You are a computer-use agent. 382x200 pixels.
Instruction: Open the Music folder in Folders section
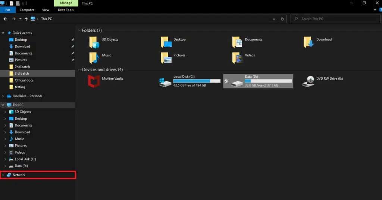pyautogui.click(x=94, y=58)
